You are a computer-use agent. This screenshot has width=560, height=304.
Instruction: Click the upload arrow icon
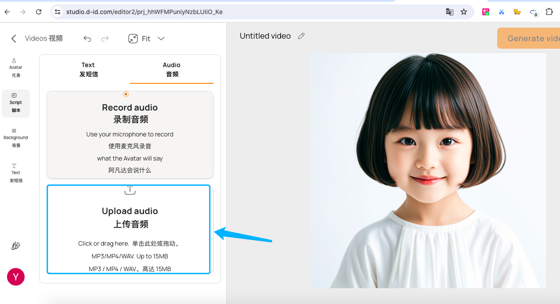pos(130,190)
